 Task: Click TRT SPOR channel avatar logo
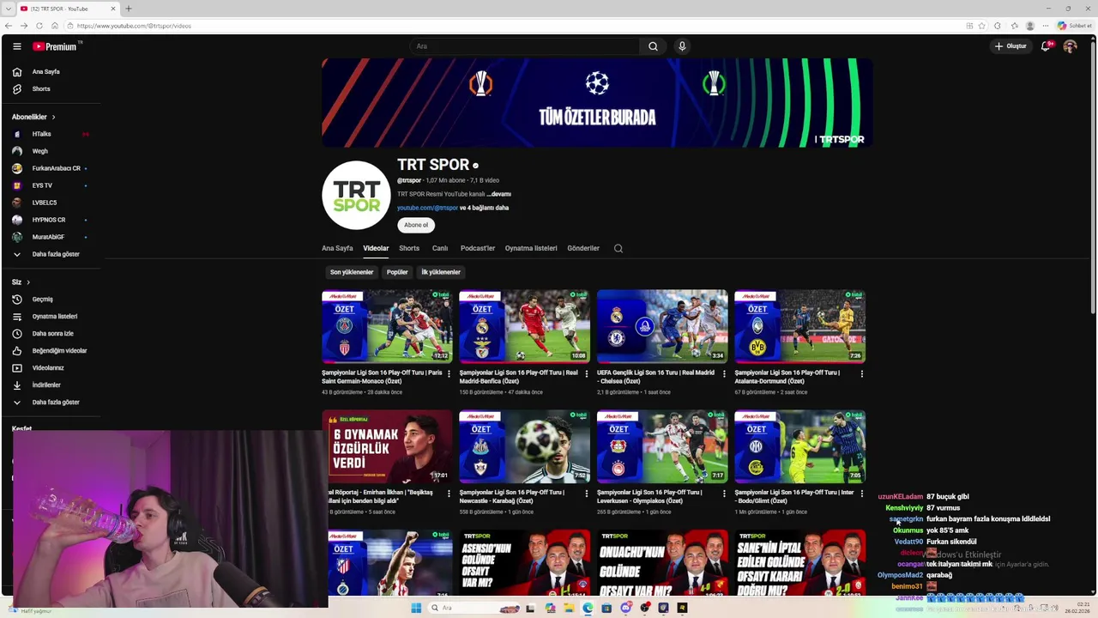click(x=356, y=195)
